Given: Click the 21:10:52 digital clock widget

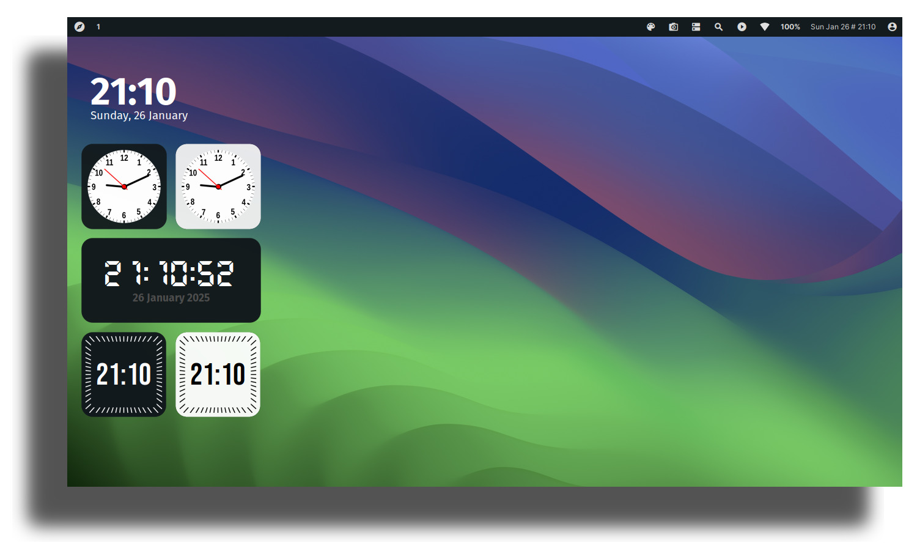Looking at the screenshot, I should click(171, 280).
